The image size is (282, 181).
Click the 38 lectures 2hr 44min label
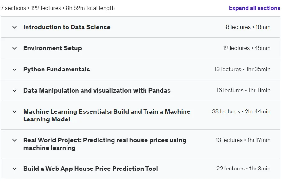[241, 111]
